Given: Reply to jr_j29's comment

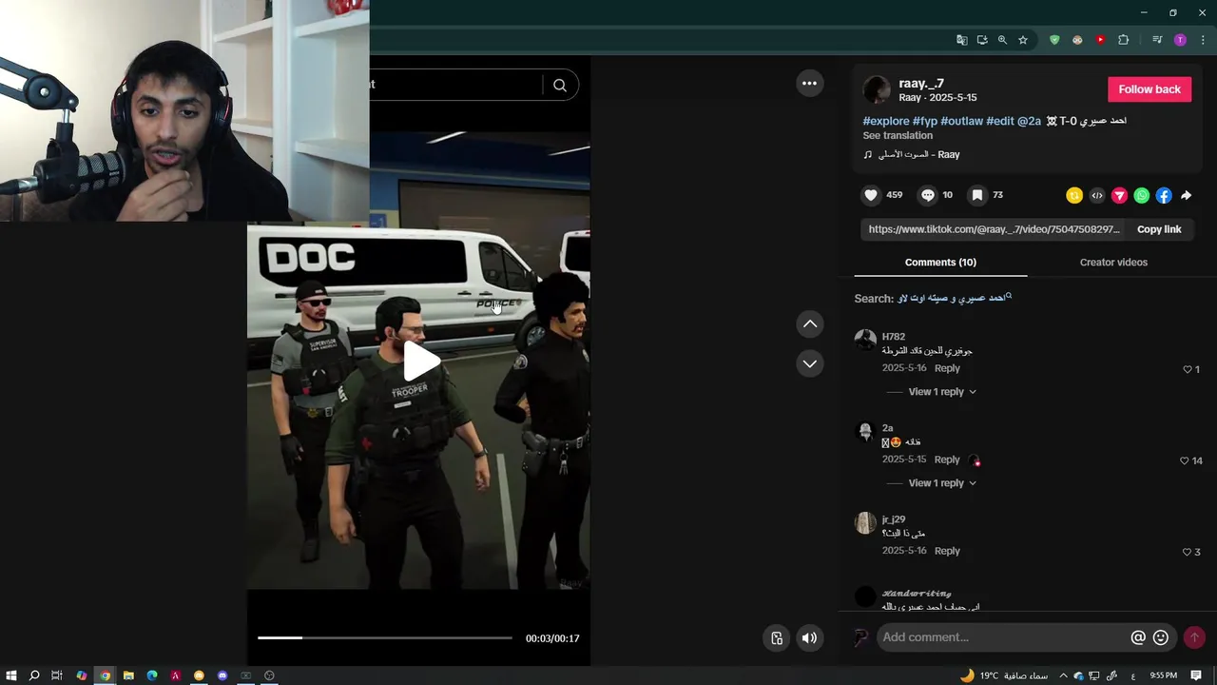Looking at the screenshot, I should tap(947, 551).
